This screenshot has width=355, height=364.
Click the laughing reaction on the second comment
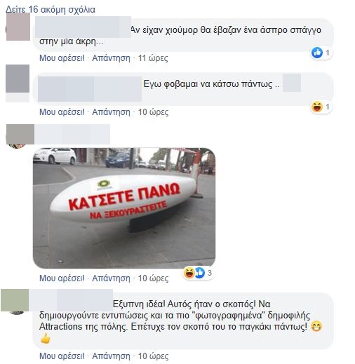point(317,107)
